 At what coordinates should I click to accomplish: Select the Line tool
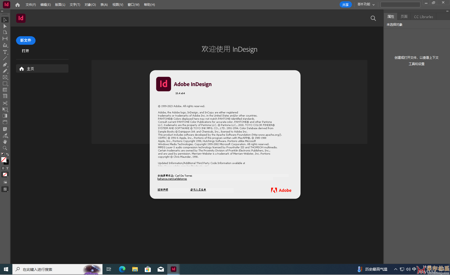coord(5,58)
